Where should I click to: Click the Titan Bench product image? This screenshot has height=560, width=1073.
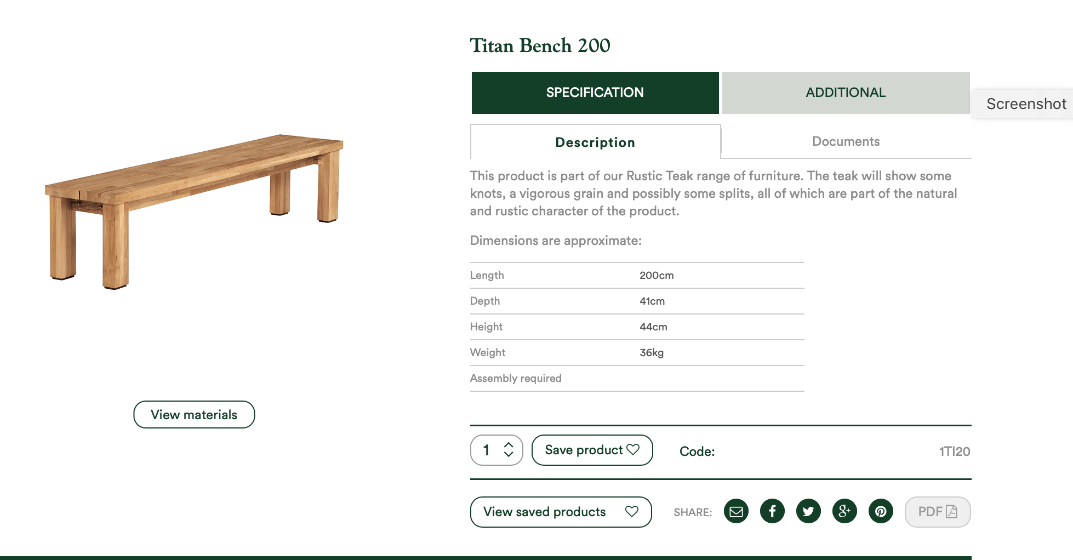(x=194, y=211)
